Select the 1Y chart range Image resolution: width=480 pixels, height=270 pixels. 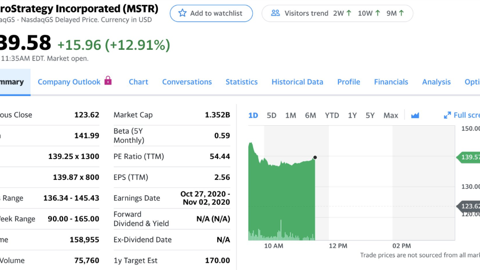click(x=352, y=115)
